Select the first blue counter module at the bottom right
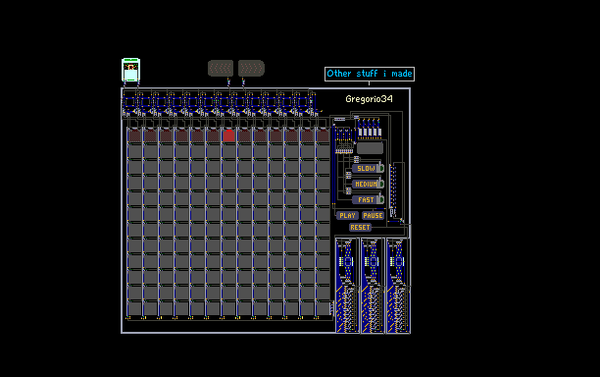The height and width of the screenshot is (377, 600). (347, 285)
